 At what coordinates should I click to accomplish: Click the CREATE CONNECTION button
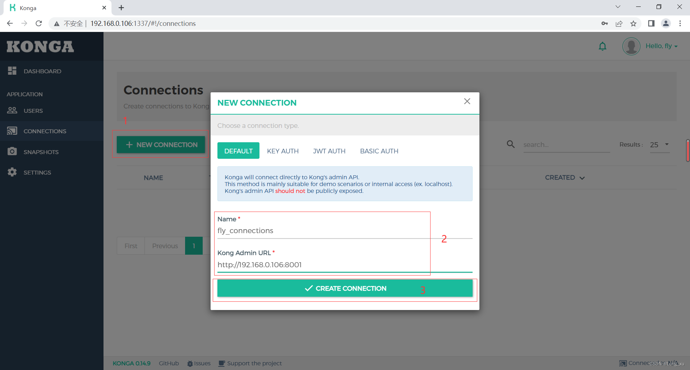click(x=345, y=288)
